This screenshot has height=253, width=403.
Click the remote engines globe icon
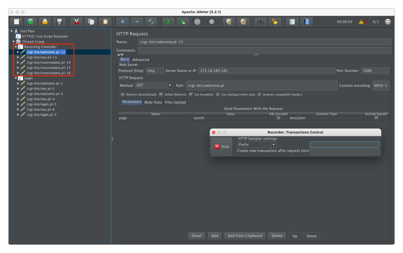pos(388,22)
